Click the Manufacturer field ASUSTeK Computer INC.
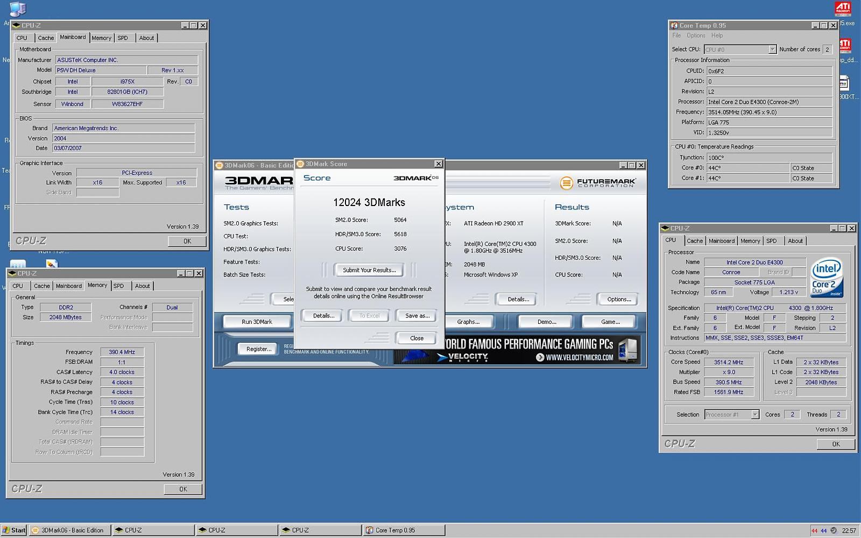 126,60
